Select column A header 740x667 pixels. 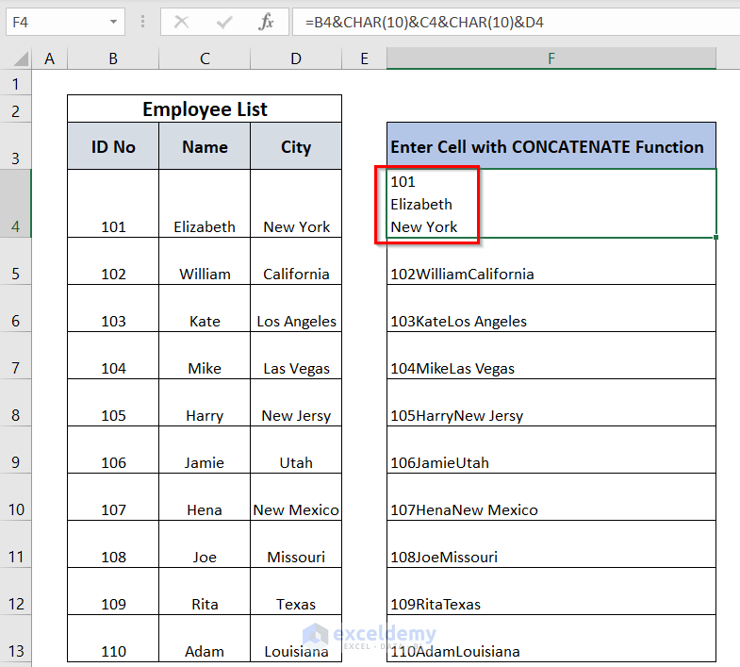tap(50, 58)
